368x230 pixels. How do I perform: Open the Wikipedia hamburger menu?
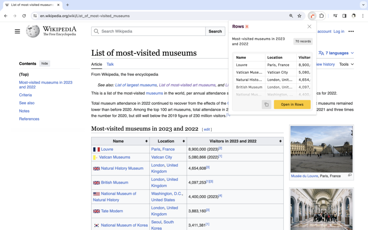pos(17,31)
